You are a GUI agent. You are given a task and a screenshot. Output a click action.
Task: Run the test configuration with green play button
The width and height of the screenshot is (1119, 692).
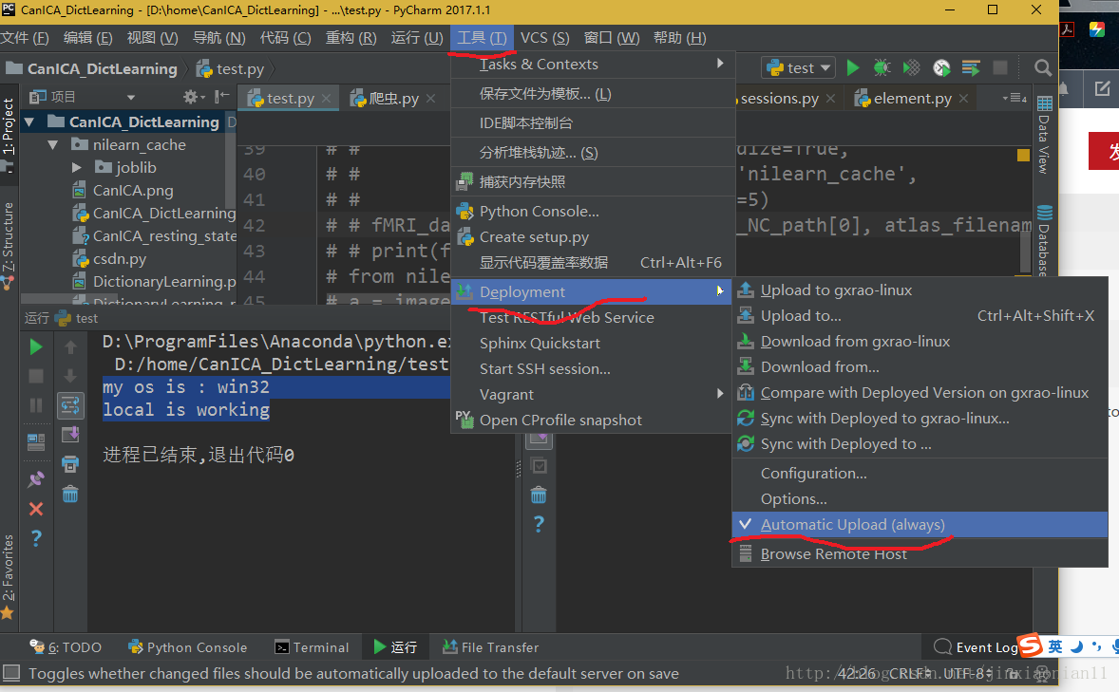pos(852,67)
